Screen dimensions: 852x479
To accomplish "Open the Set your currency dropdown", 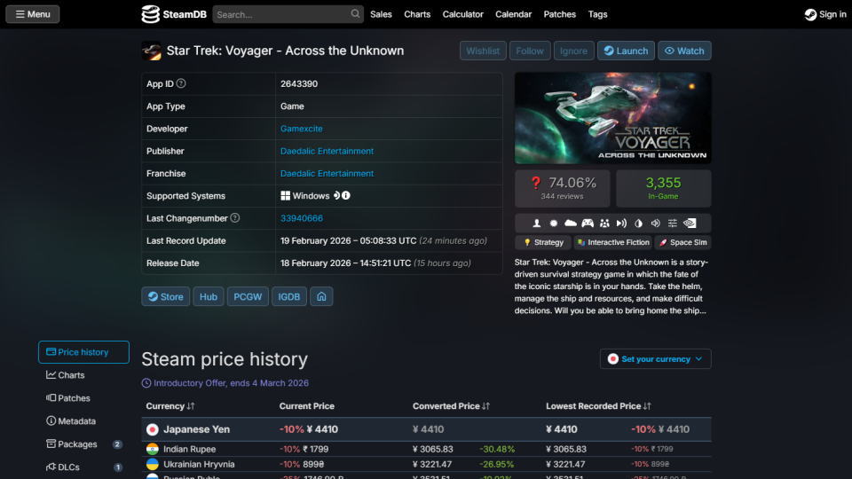I will click(655, 359).
